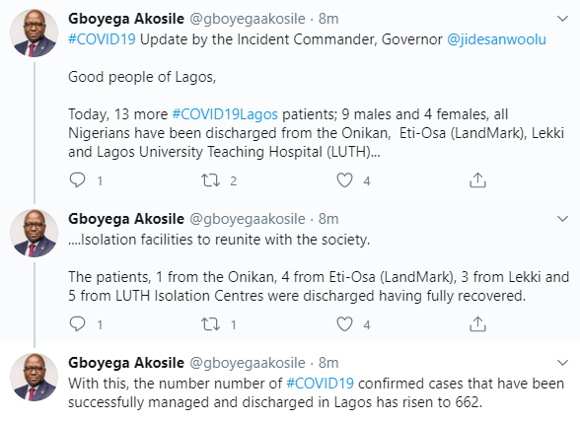Like the Isolation facilities tweet
The height and width of the screenshot is (422, 580).
(344, 324)
